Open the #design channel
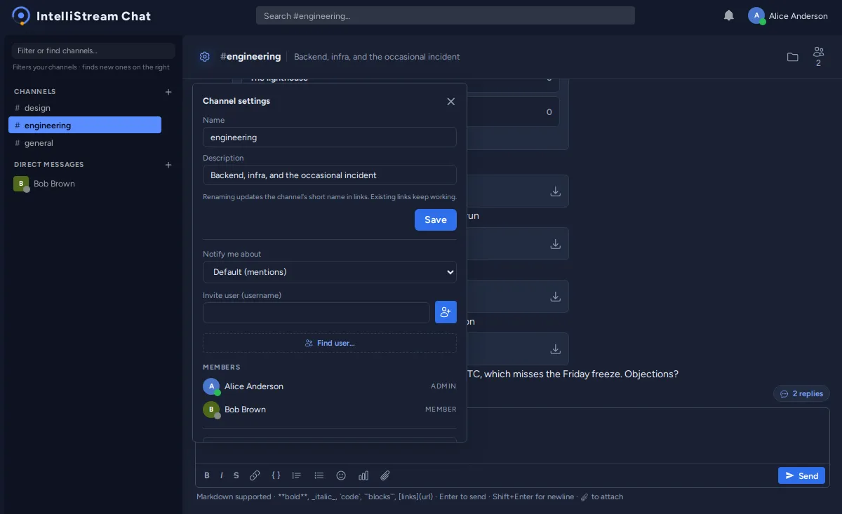Viewport: 842px width, 514px height. 85,108
